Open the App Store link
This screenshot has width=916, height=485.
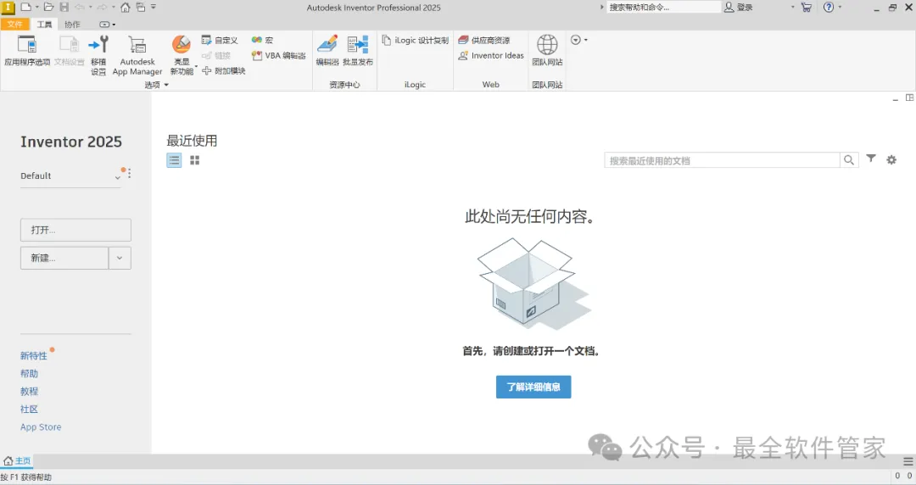[41, 427]
